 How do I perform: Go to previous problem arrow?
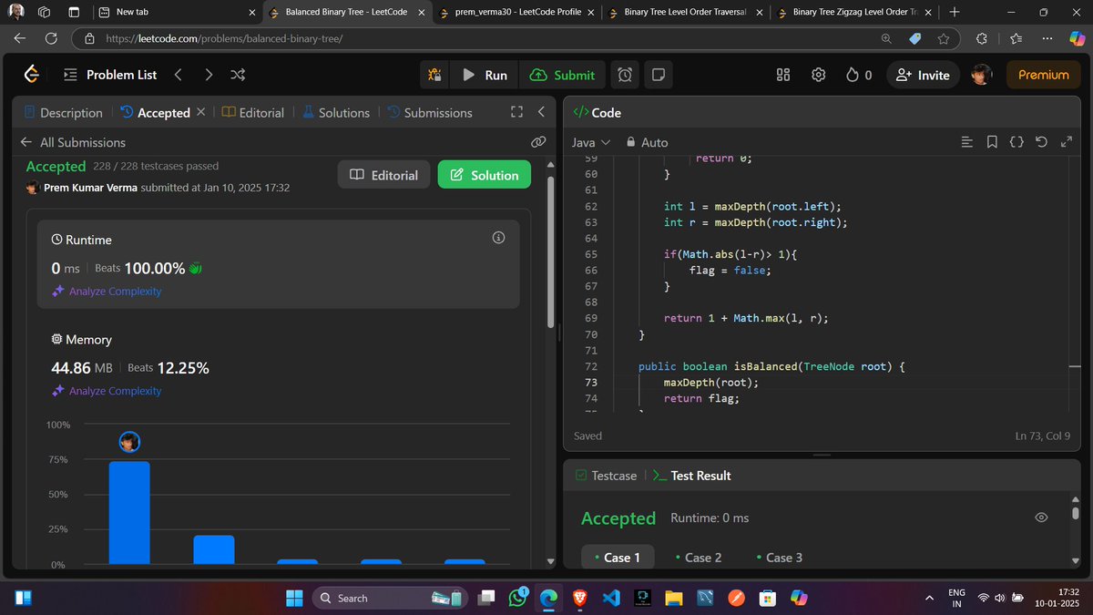click(x=179, y=75)
